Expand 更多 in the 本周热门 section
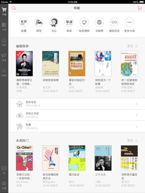 click(x=132, y=141)
